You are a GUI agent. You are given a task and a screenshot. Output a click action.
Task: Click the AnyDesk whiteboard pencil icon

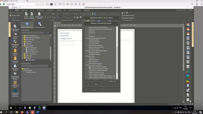[x=80, y=4]
